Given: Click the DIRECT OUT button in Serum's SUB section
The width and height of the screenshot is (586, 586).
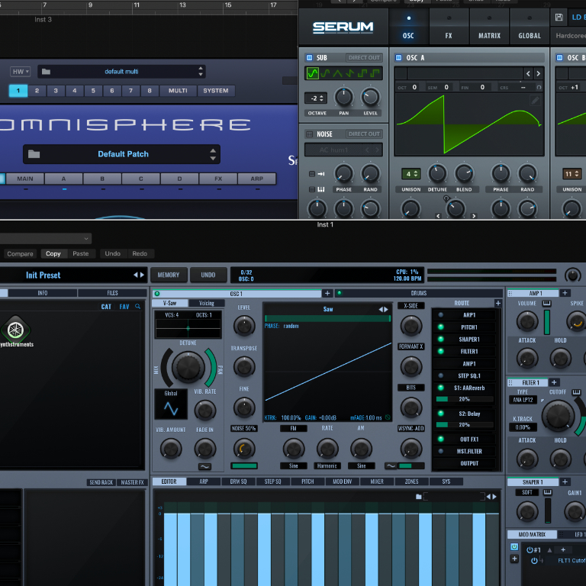Looking at the screenshot, I should coord(364,57).
